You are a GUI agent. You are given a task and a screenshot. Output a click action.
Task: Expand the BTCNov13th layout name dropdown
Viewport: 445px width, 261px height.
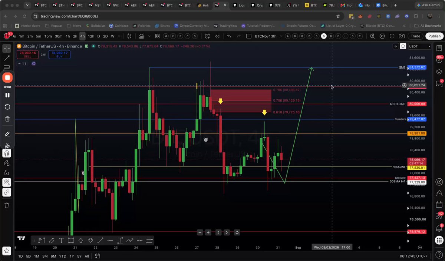[x=281, y=36]
